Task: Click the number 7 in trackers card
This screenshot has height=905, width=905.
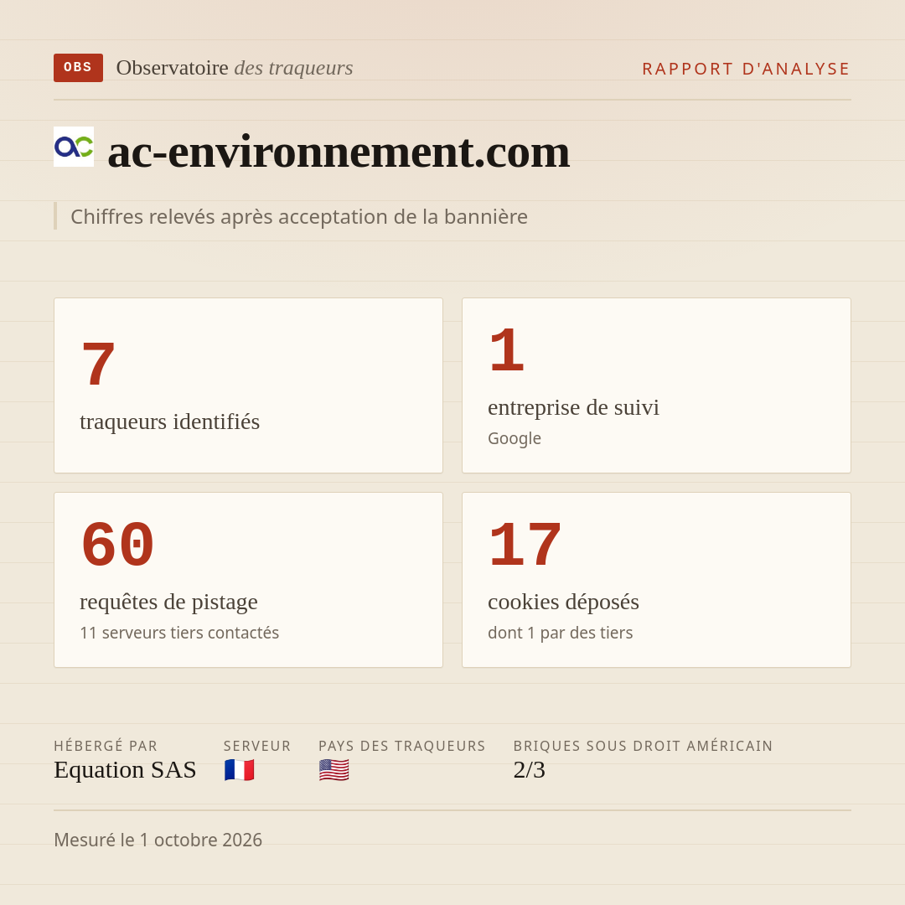Action: 98,365
